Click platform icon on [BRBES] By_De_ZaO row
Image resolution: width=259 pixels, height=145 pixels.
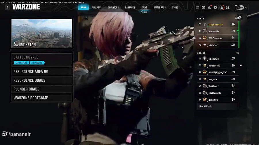[x=233, y=72]
